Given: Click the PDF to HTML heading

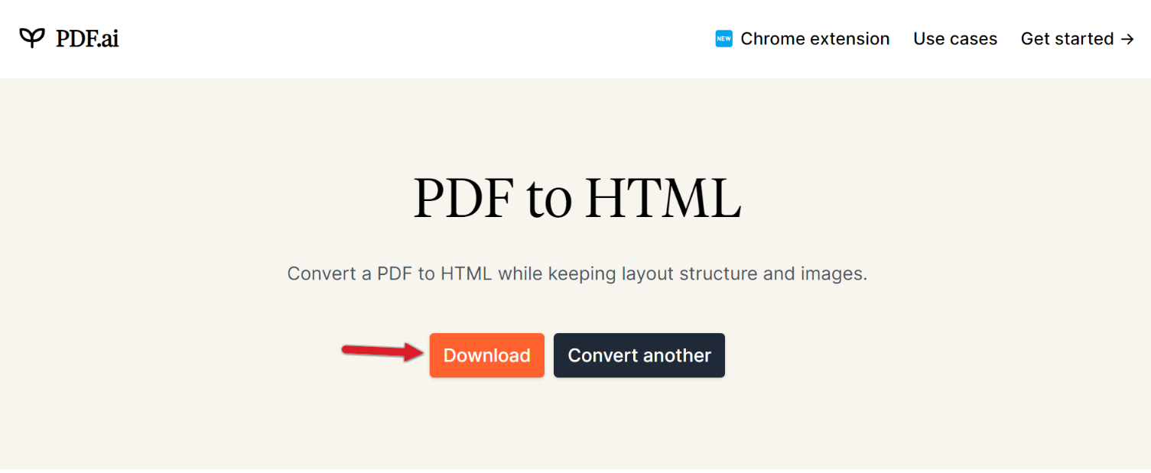Looking at the screenshot, I should (x=577, y=199).
